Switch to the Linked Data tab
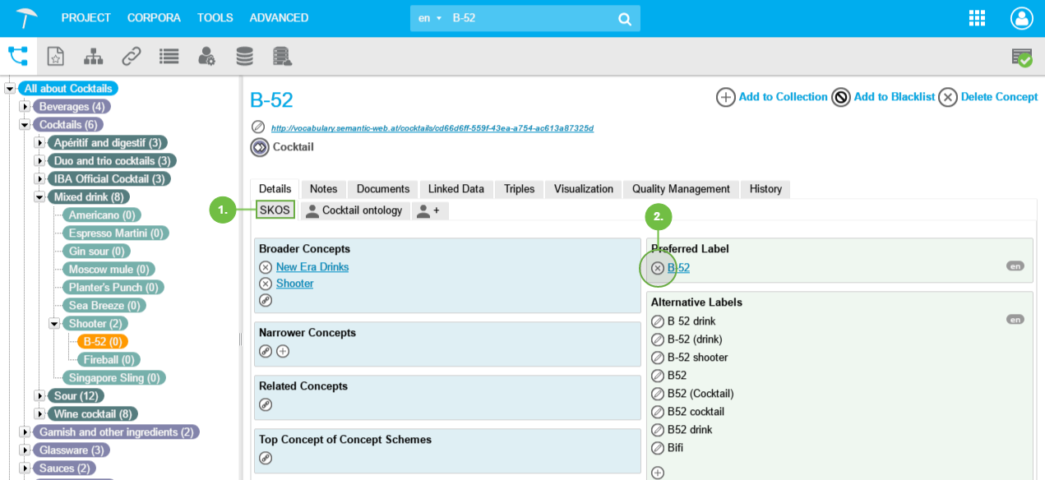 [455, 189]
